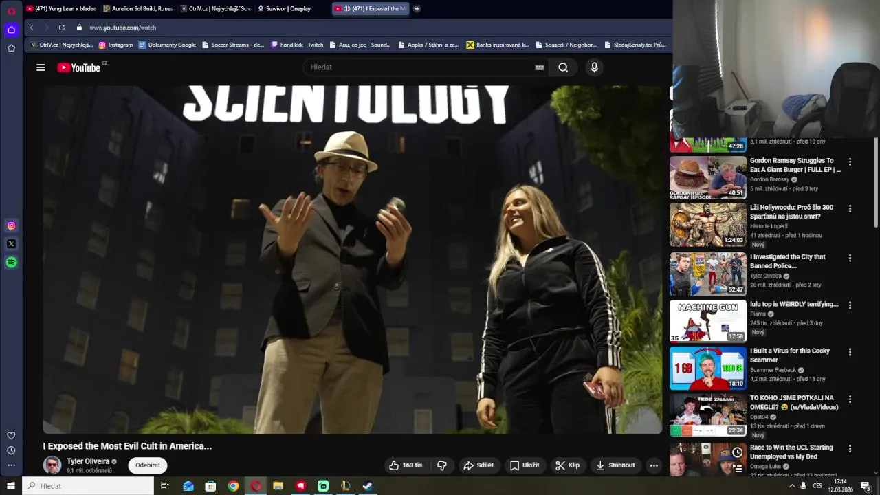Open Dokumenty Google bookmark
This screenshot has width=880, height=495.
[x=167, y=45]
